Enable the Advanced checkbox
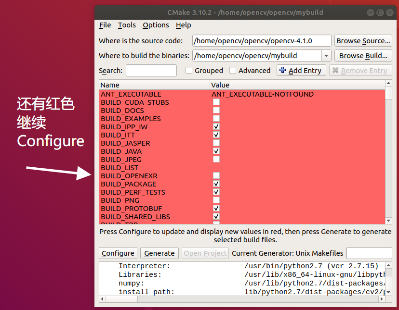 coord(233,70)
